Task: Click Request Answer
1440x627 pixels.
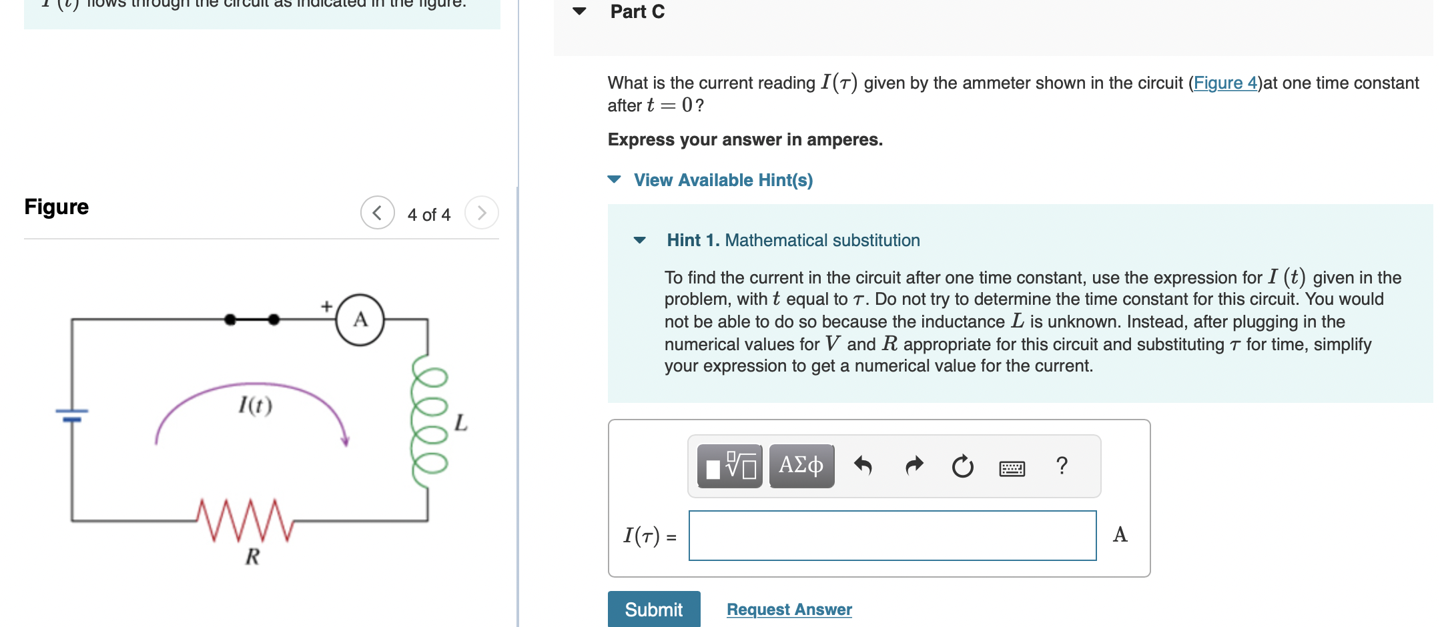Action: pos(789,609)
